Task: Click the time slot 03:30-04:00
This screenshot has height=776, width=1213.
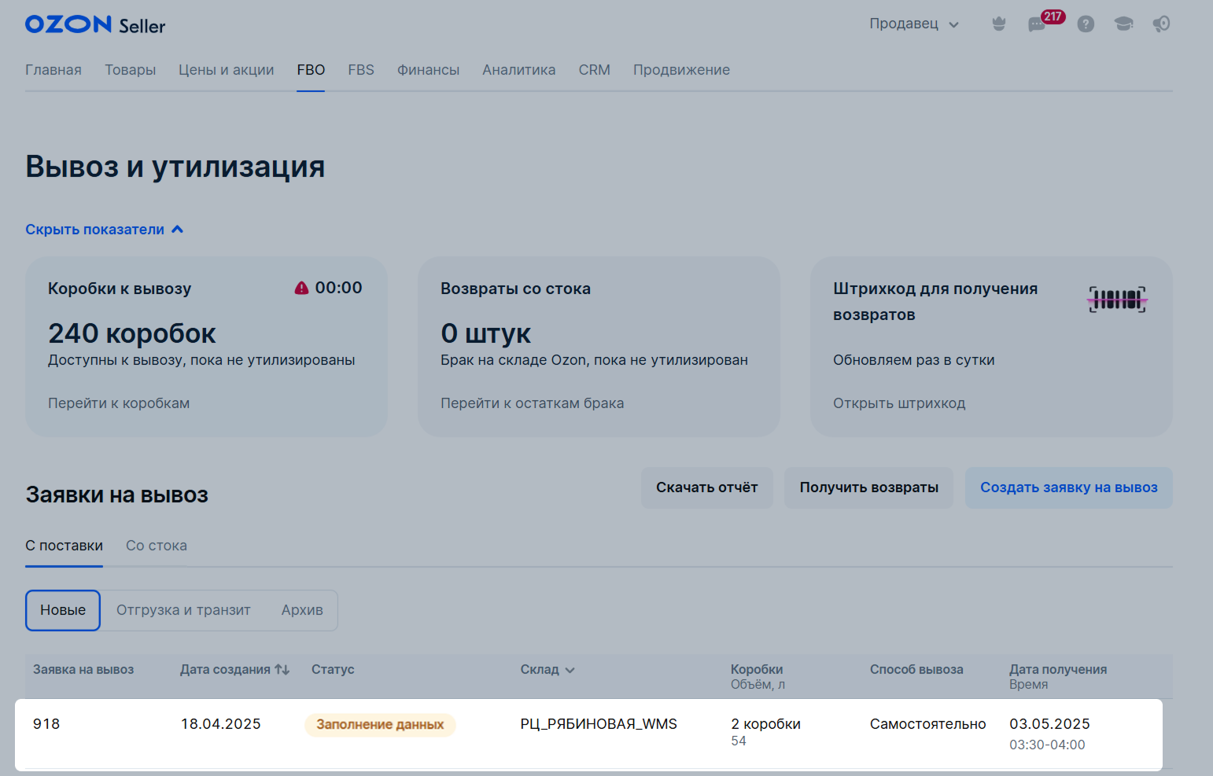Action: pos(1047,745)
